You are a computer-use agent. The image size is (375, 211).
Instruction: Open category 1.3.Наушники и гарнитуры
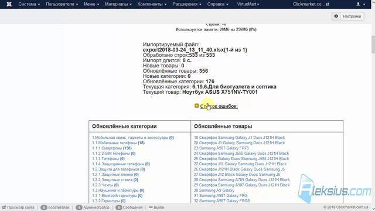point(118,190)
